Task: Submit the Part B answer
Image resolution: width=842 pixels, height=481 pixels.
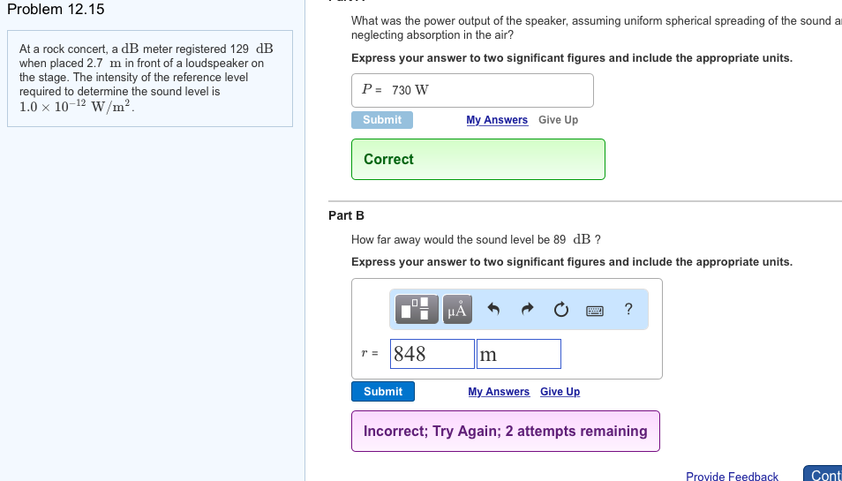Action: [383, 392]
